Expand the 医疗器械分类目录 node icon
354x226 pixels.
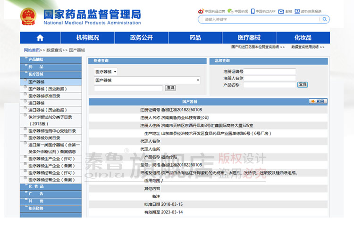25,136
